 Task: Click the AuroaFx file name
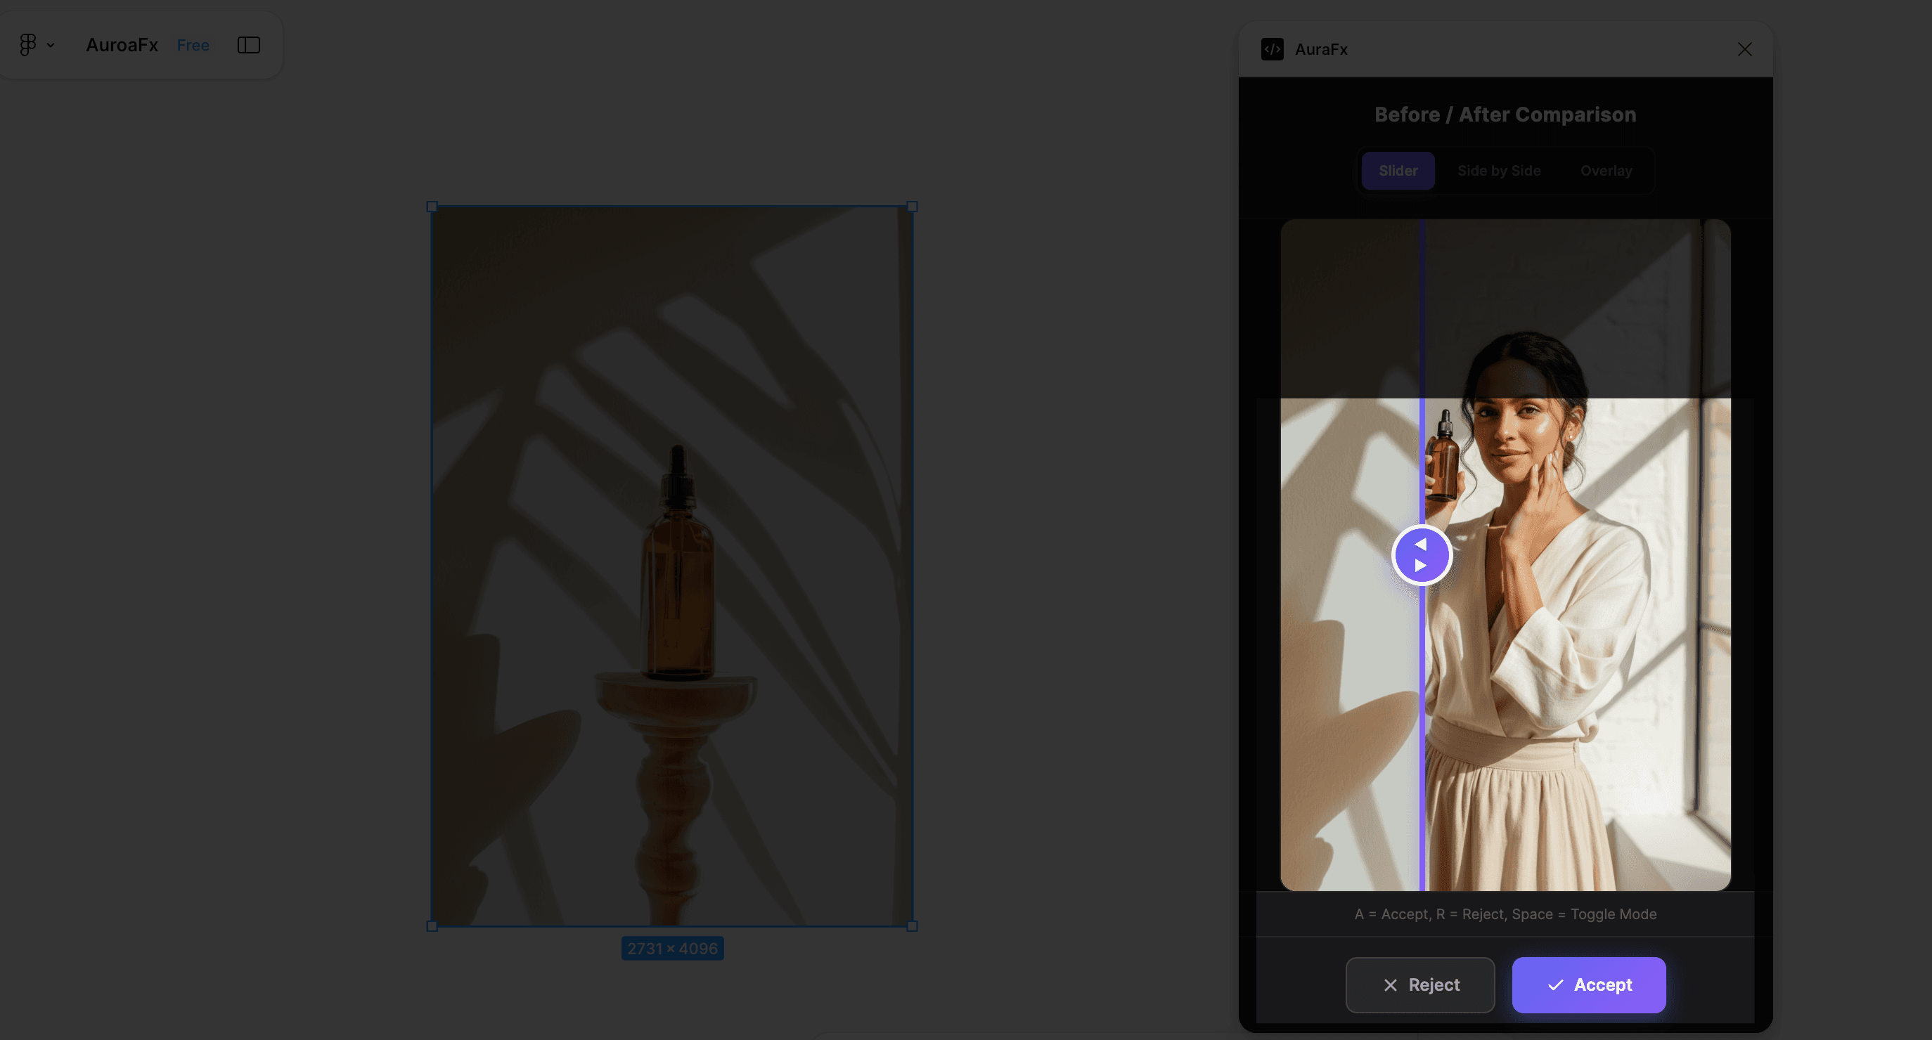tap(122, 45)
